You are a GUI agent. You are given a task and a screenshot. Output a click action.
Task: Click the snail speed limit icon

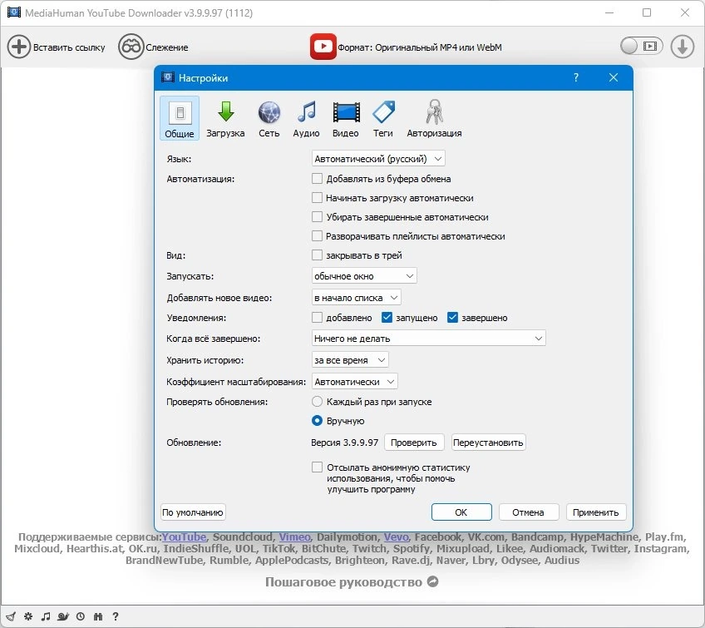pos(63,616)
